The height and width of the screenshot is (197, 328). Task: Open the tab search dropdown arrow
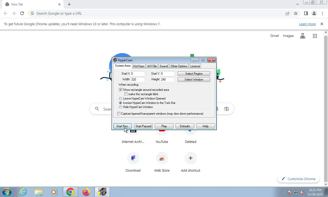(x=297, y=4)
